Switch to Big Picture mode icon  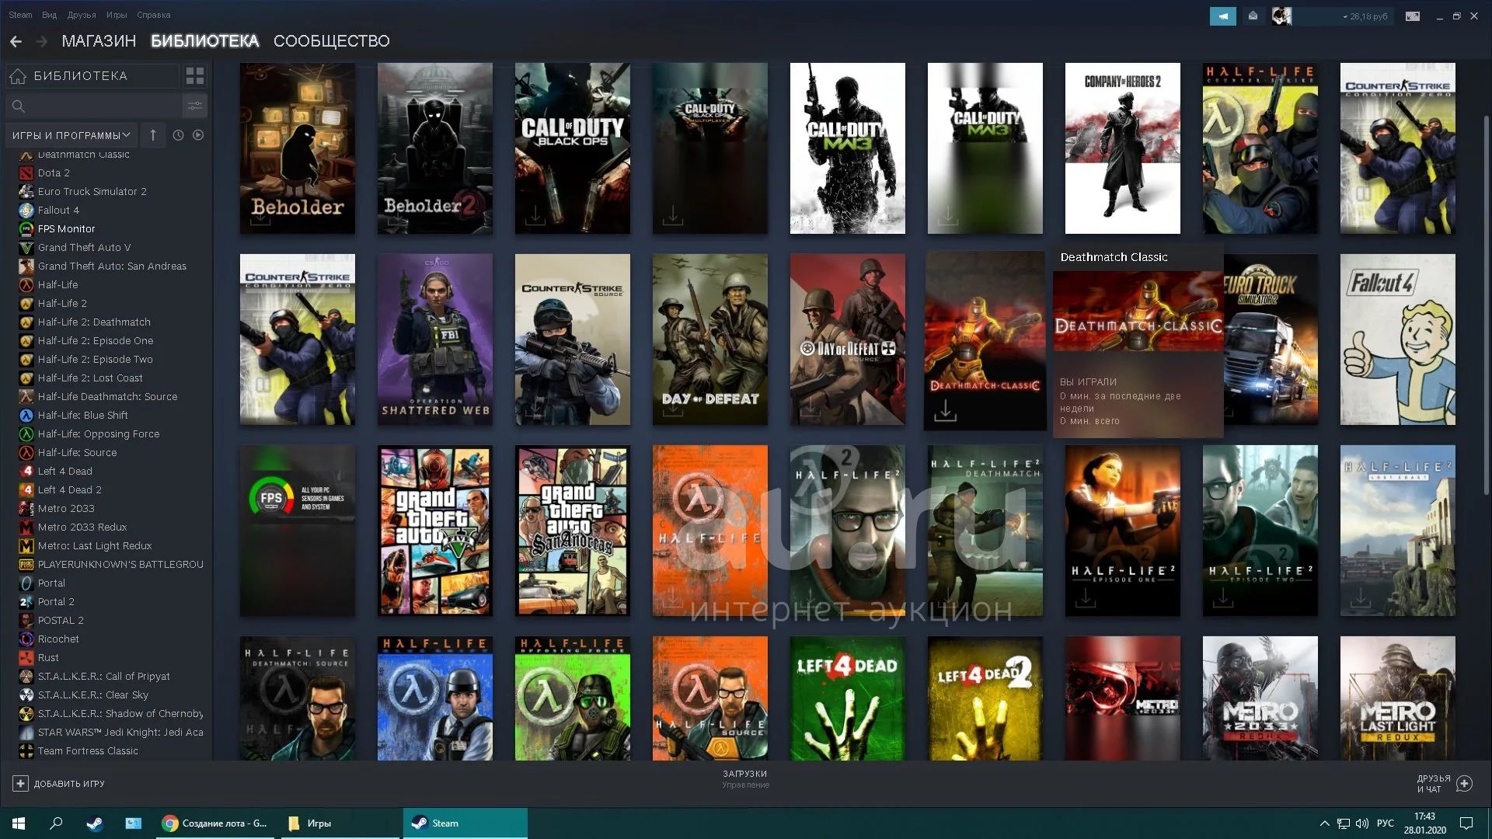1413,16
